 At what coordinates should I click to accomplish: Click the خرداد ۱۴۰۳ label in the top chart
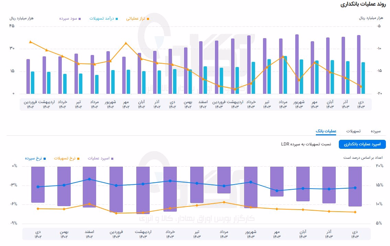tap(251, 104)
